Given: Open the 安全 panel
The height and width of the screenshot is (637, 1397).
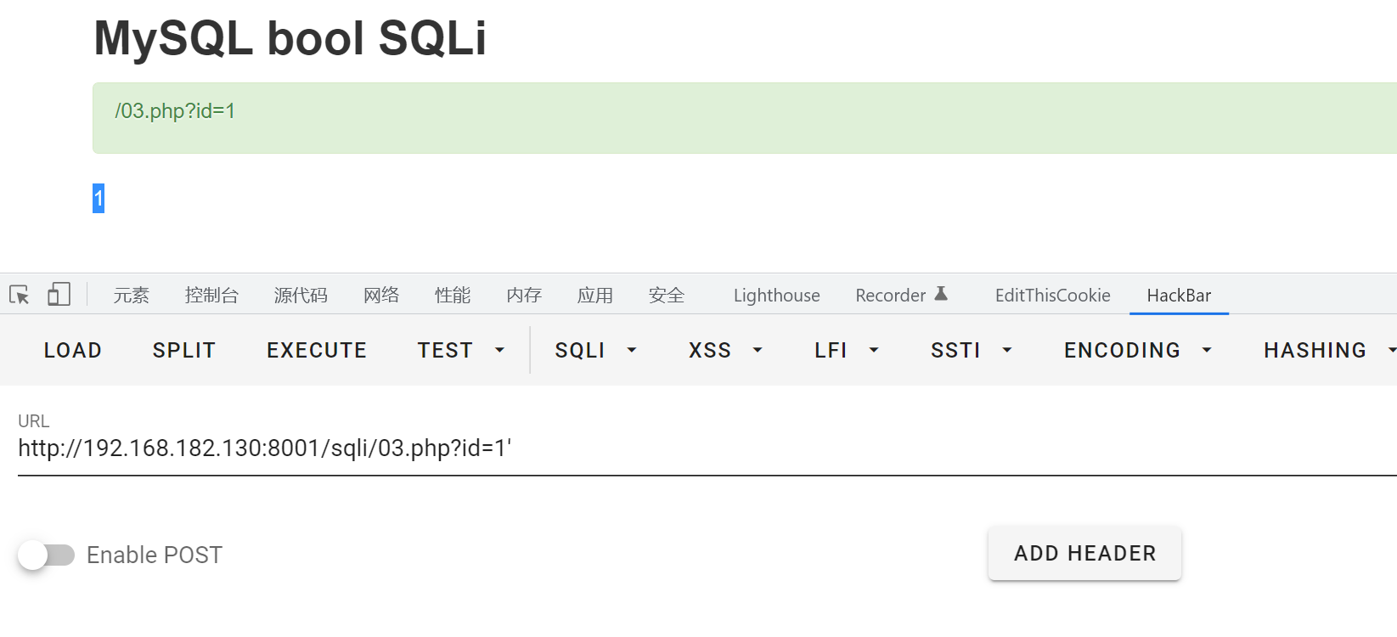Looking at the screenshot, I should [x=666, y=295].
